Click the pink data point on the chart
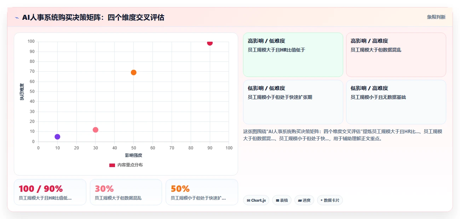The image size is (460, 219). pos(96,130)
